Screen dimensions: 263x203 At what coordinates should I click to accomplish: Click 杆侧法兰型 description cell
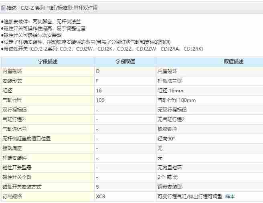click(x=210, y=81)
